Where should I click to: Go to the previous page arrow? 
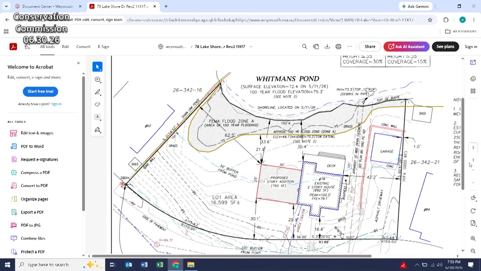[x=473, y=171]
